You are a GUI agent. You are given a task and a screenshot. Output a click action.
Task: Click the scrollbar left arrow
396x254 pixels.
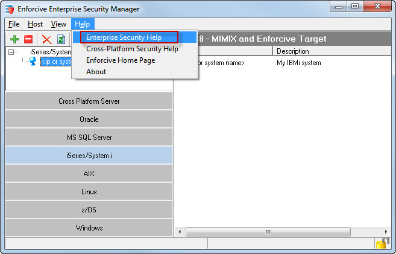tap(180, 232)
